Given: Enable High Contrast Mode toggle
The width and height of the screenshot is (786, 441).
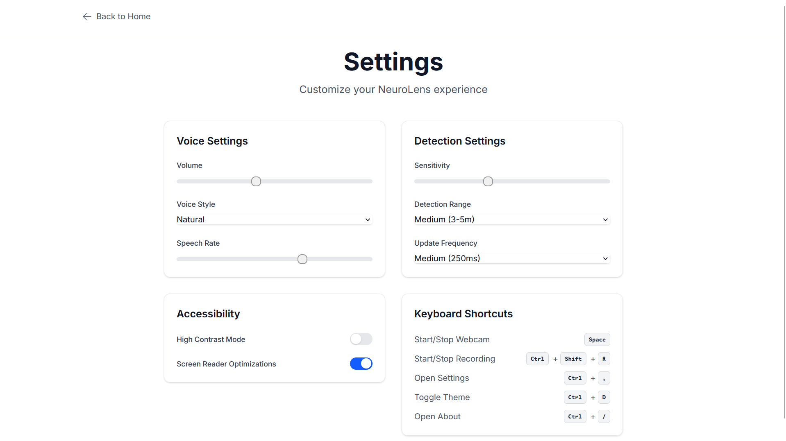Looking at the screenshot, I should click(361, 339).
